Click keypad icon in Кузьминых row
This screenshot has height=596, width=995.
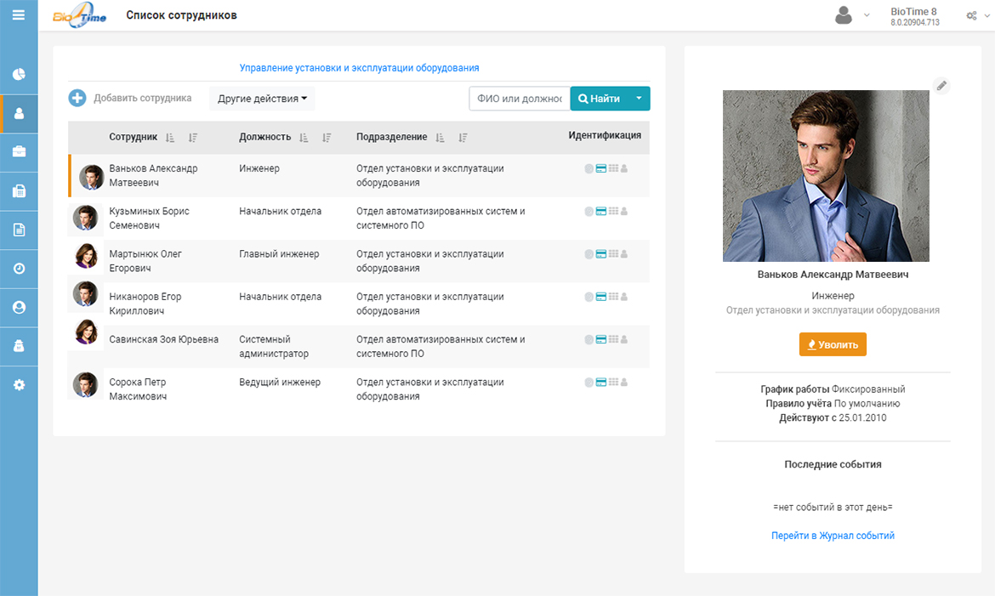613,211
